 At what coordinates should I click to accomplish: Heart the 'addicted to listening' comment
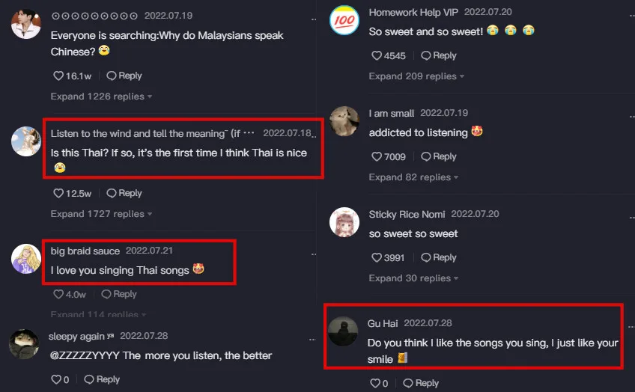click(377, 156)
